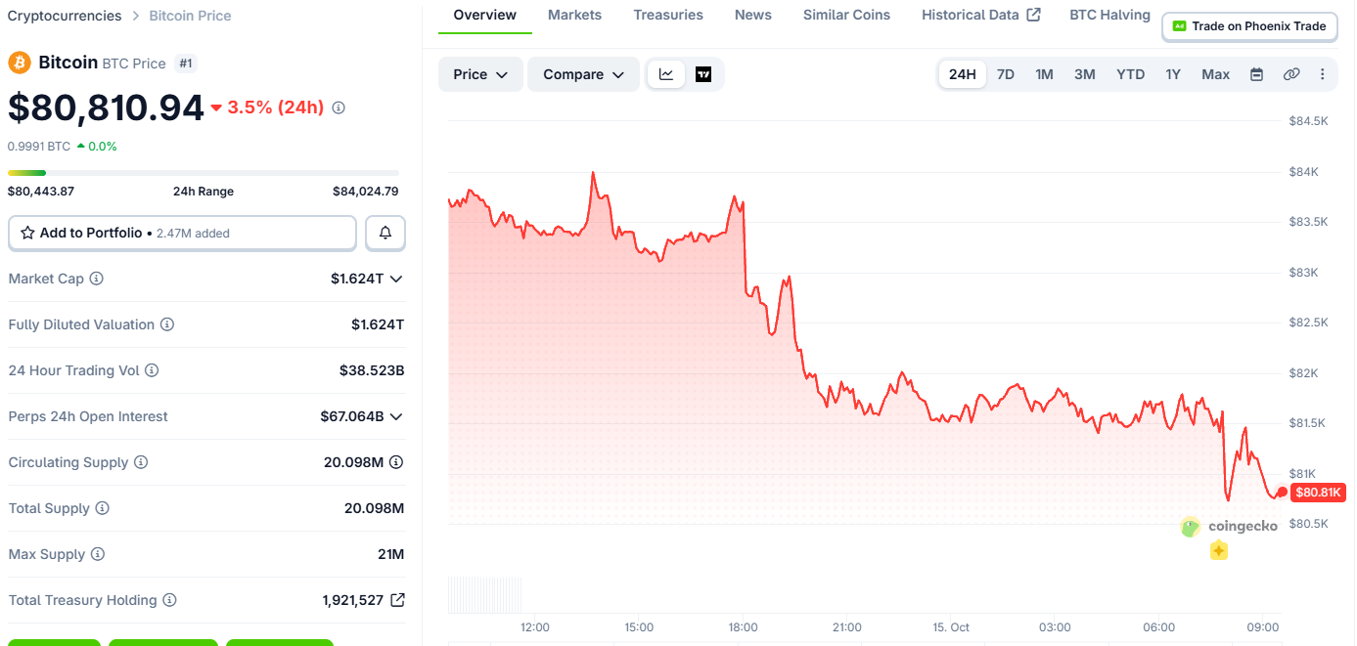The image size is (1357, 646).
Task: Open external link icon beside 1,921,527
Action: click(x=397, y=600)
